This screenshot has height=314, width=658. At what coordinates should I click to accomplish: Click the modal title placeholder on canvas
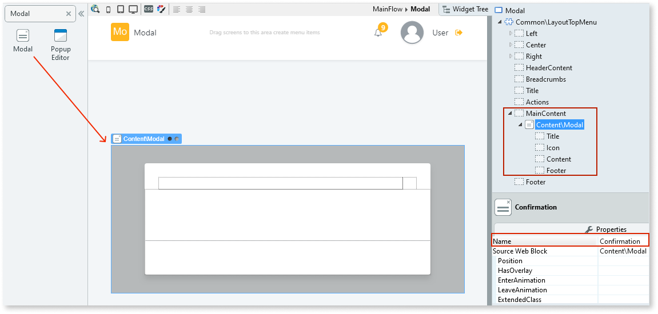coord(280,183)
